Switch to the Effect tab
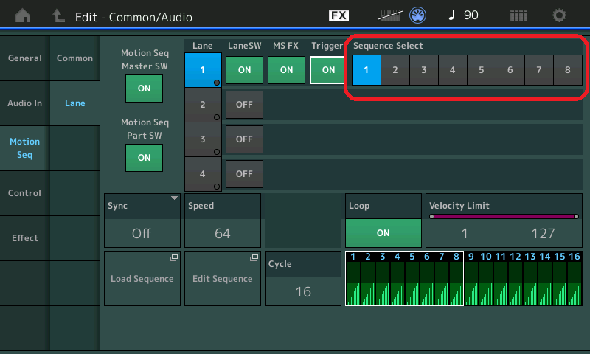 point(24,238)
